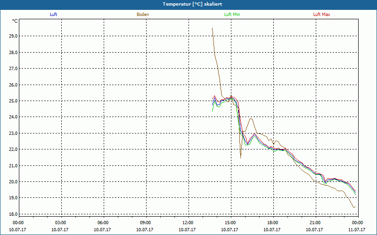Click the 28,0 y-axis value
Image resolution: width=377 pixels, height=235 pixels.
(13, 52)
